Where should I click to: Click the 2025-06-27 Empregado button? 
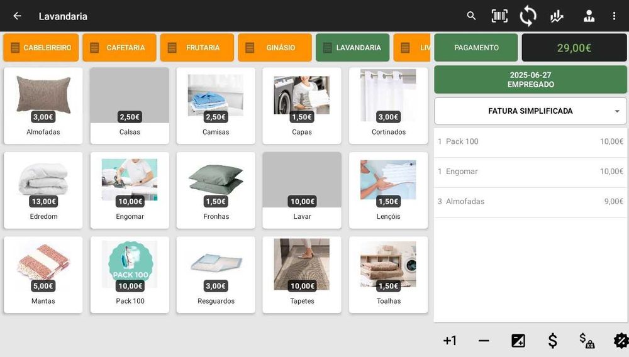[x=530, y=80]
